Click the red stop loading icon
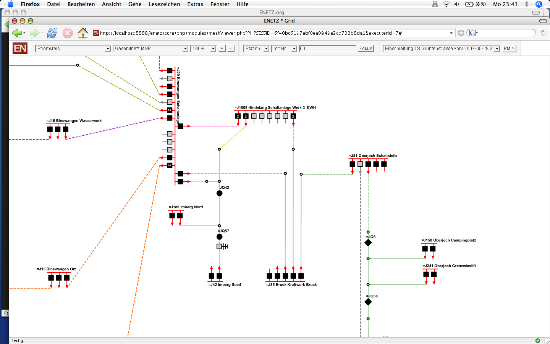Viewport: 550px width, 344px height. (68, 33)
